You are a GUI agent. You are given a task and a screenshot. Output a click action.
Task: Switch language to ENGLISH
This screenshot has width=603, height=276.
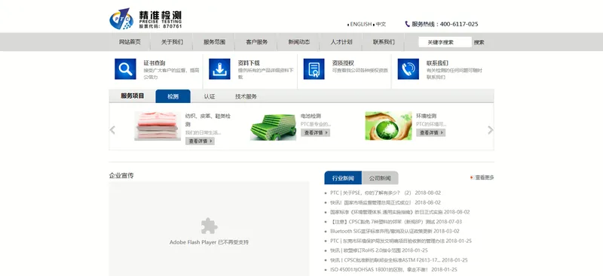coord(361,24)
